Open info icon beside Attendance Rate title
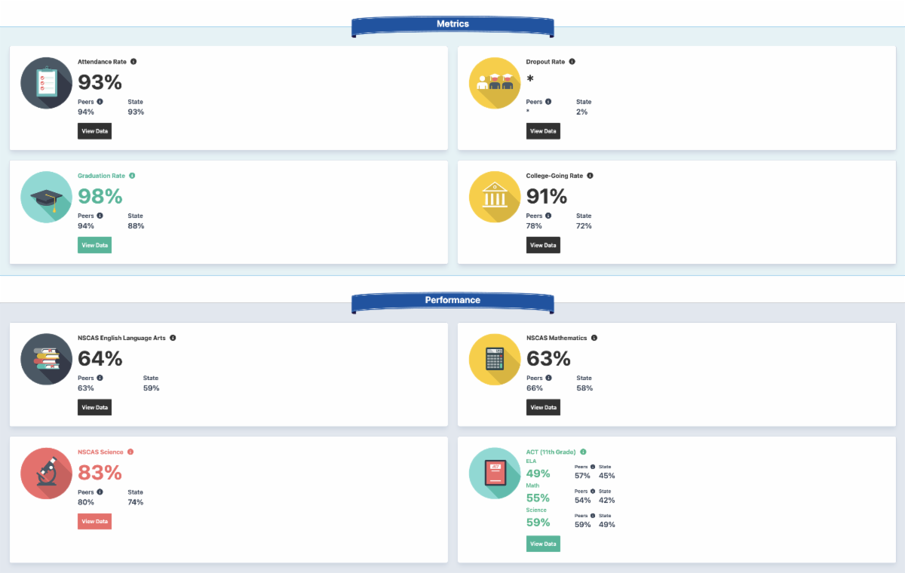Viewport: 905px width, 573px height. [x=133, y=62]
